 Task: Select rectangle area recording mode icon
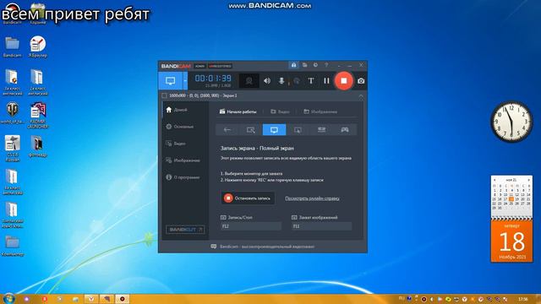point(251,129)
